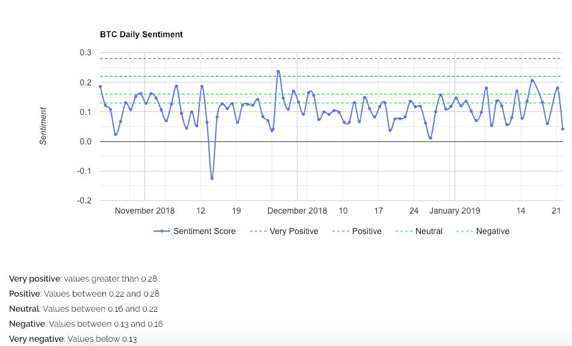Click the dashed line icon beside Negative
572x346 pixels.
[464, 231]
